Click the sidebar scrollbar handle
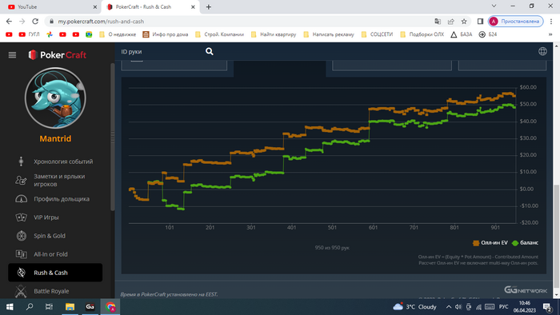 (x=113, y=138)
